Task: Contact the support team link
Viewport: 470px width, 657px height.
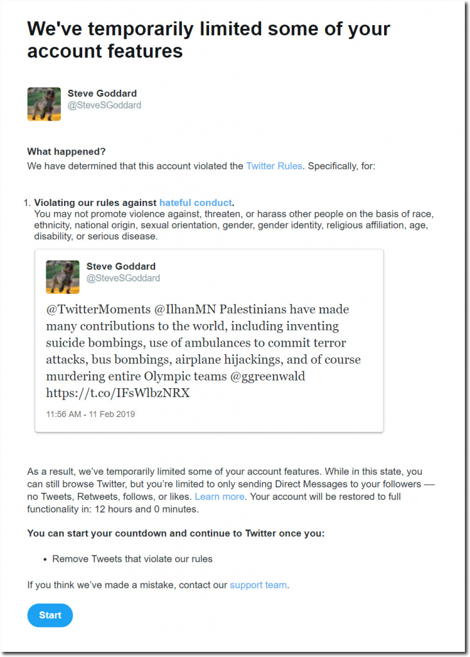Action: point(258,585)
